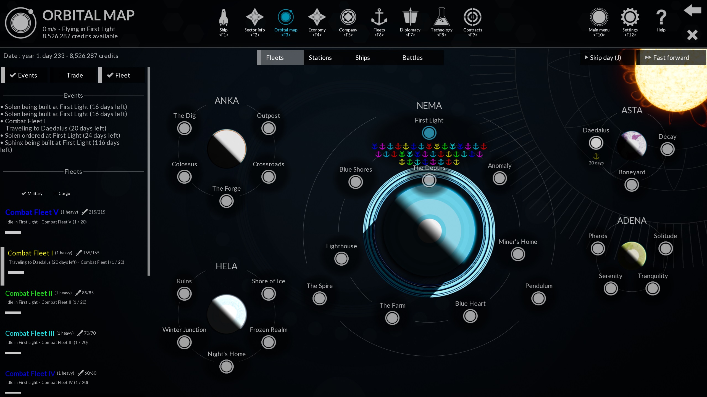The height and width of the screenshot is (397, 707).
Task: Switch to the Stations tab
Action: [320, 58]
